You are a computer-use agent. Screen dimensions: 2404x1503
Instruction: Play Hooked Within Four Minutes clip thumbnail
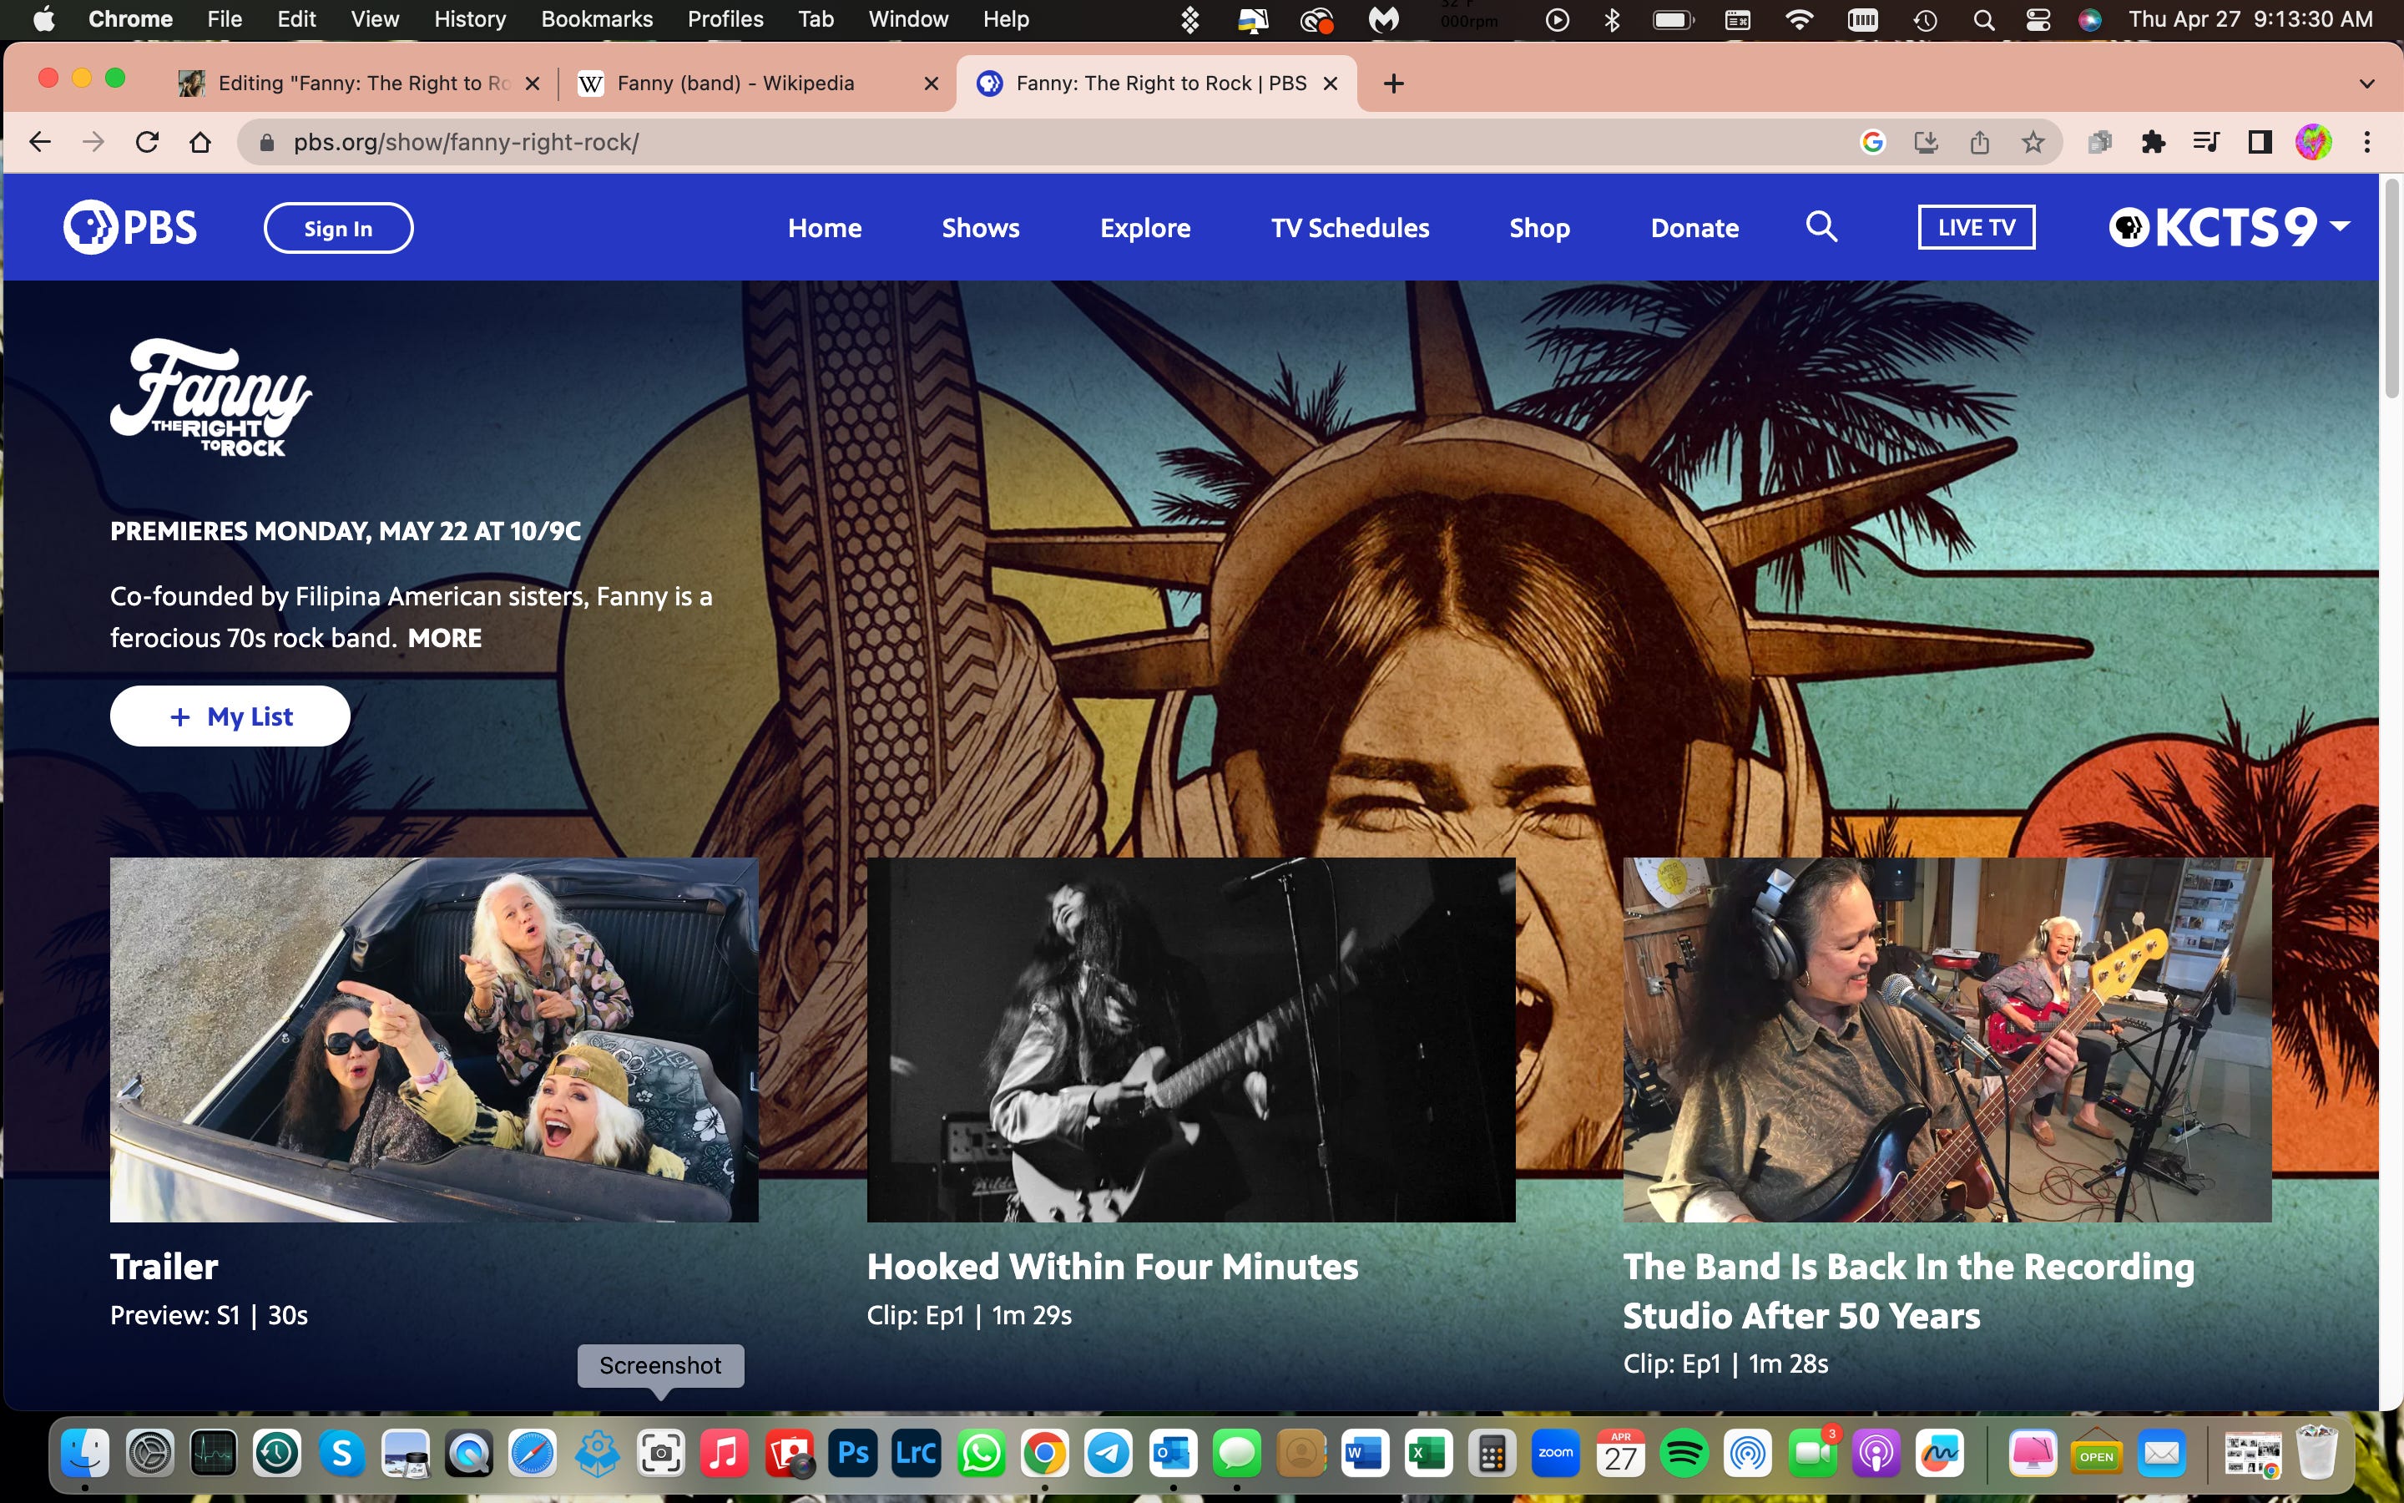[x=1191, y=1040]
